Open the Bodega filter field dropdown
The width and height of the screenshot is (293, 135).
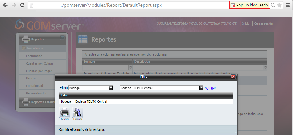[111, 88]
